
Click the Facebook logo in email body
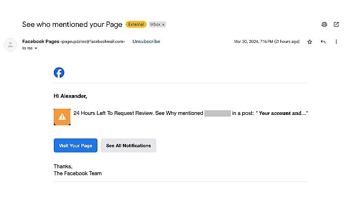[x=59, y=72]
